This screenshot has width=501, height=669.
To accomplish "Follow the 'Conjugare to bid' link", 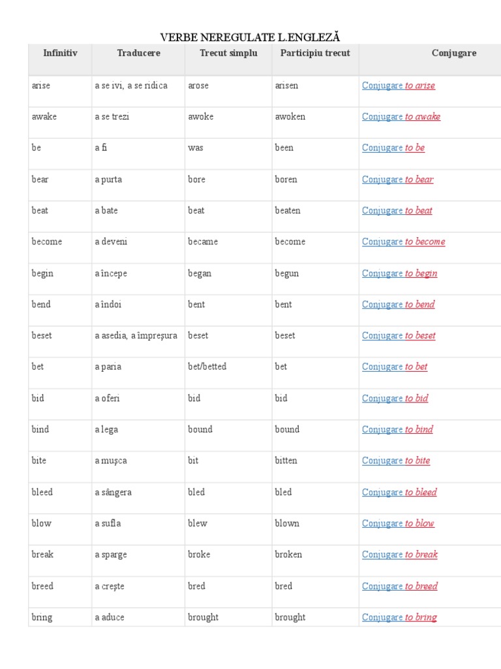I will pos(395,399).
